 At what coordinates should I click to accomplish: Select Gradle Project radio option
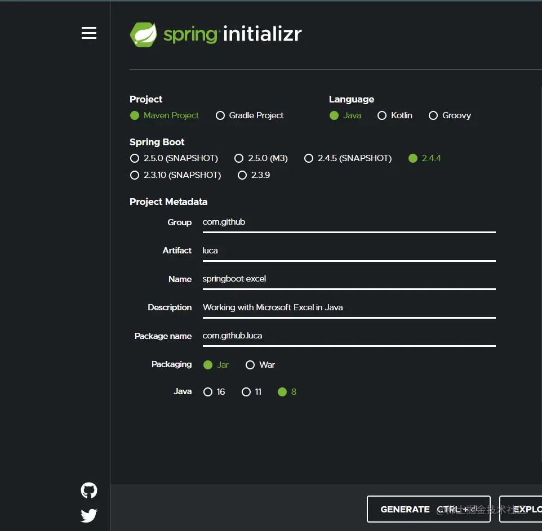click(250, 115)
